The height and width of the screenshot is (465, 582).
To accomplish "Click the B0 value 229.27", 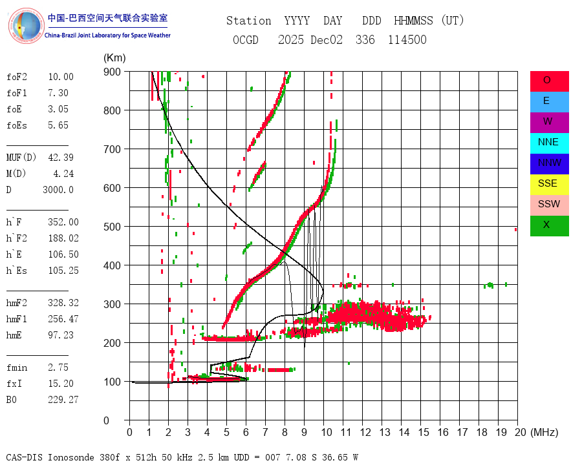I will (63, 400).
